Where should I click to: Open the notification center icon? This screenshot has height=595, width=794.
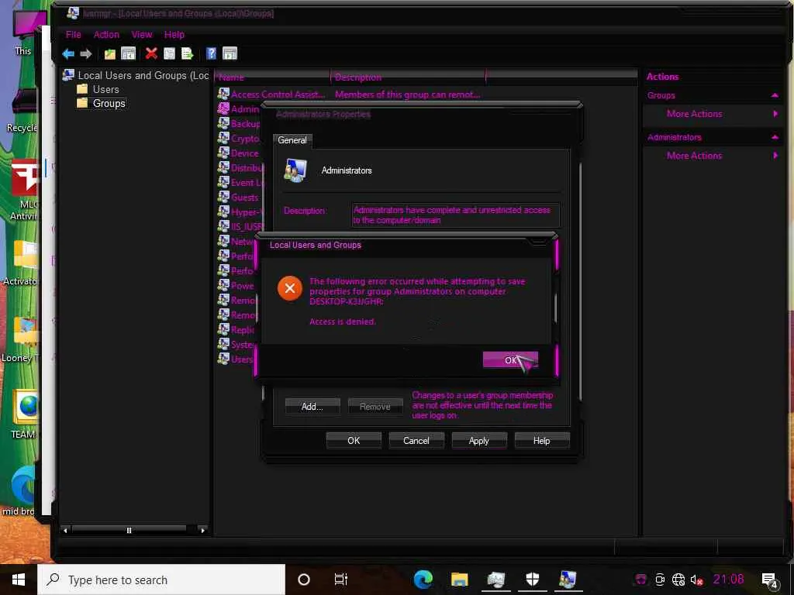click(x=769, y=580)
